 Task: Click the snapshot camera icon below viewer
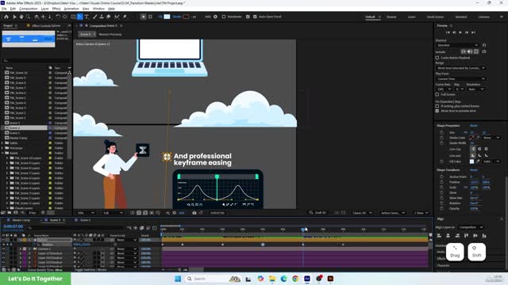click(x=194, y=213)
